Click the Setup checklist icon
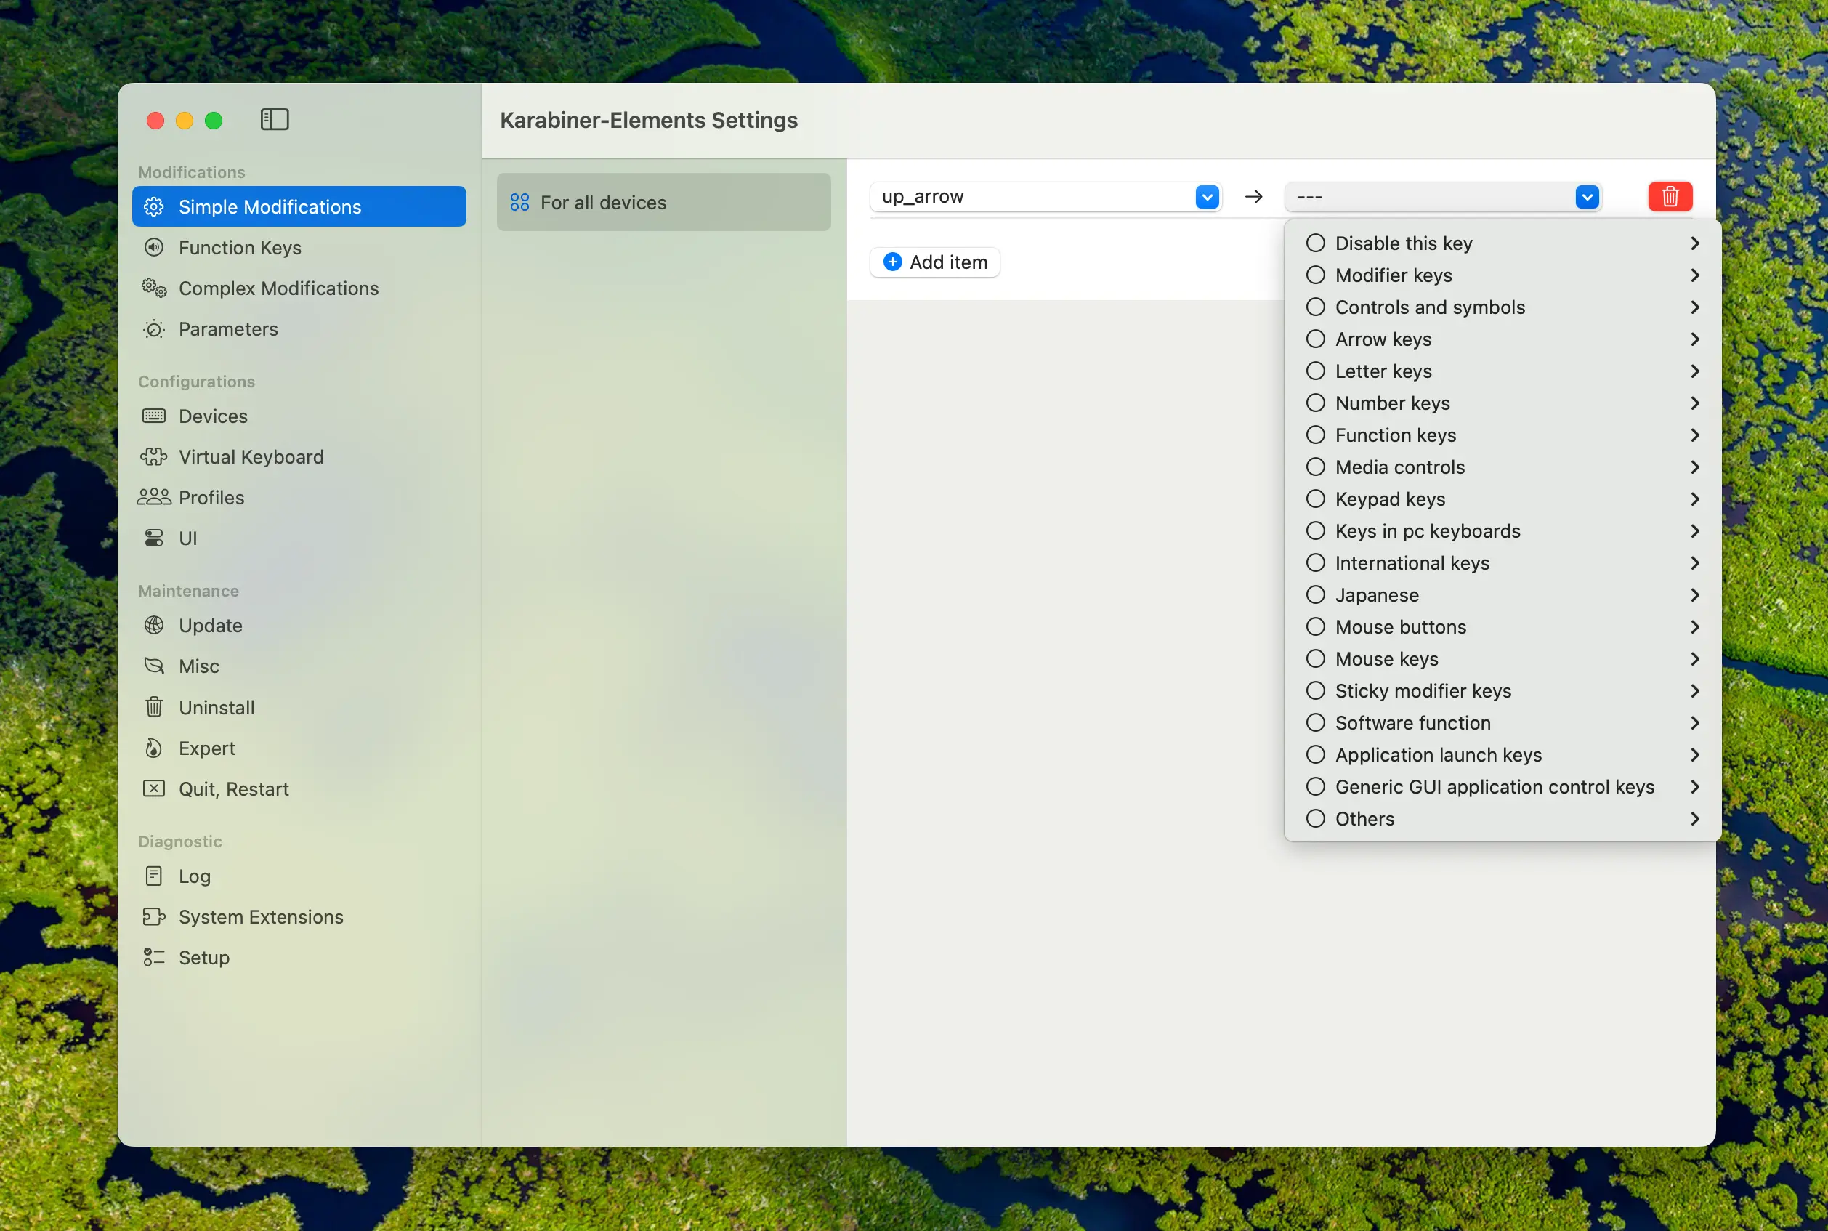1828x1231 pixels. coord(154,957)
